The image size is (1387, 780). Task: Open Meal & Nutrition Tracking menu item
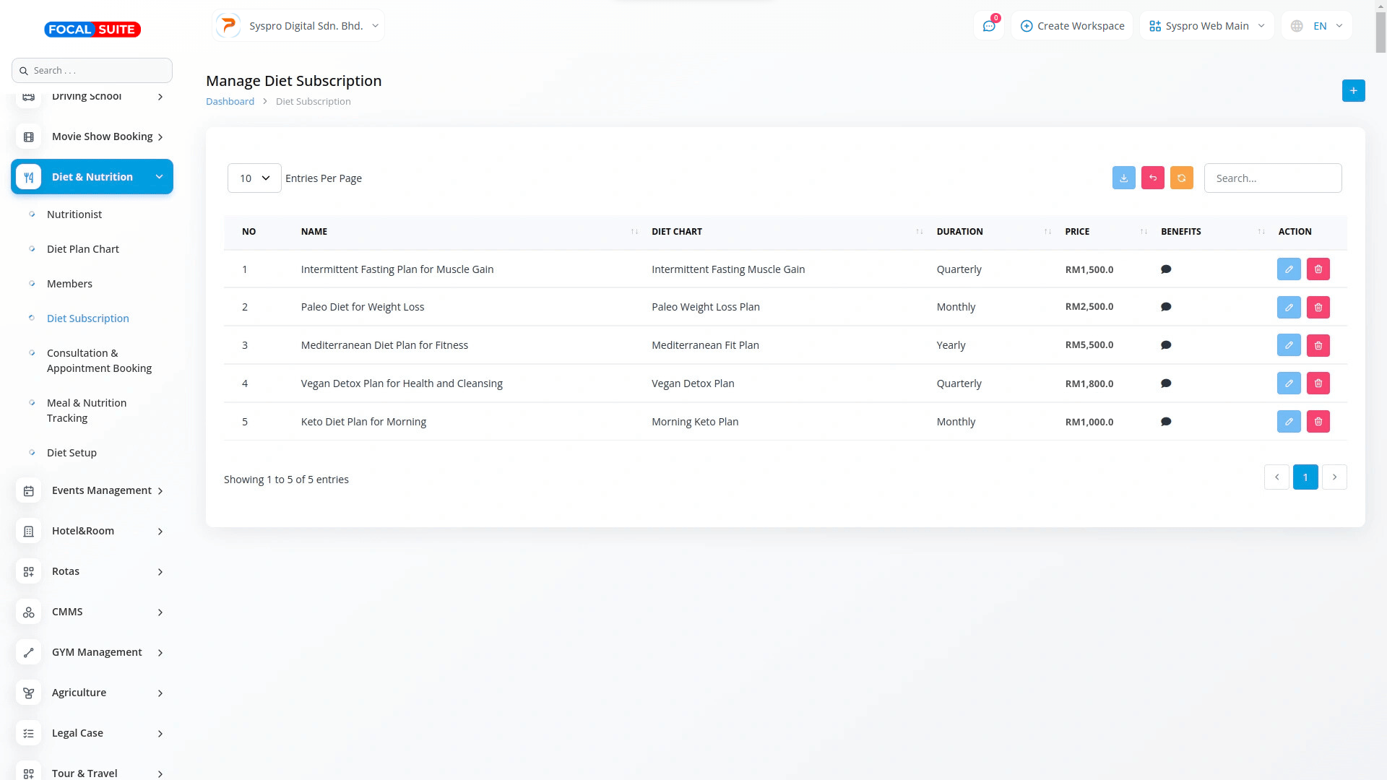(86, 410)
